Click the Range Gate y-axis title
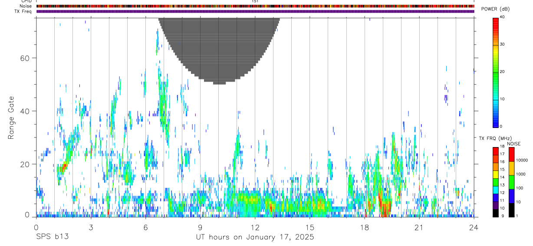Viewport: 533px width, 246px height. (11, 118)
